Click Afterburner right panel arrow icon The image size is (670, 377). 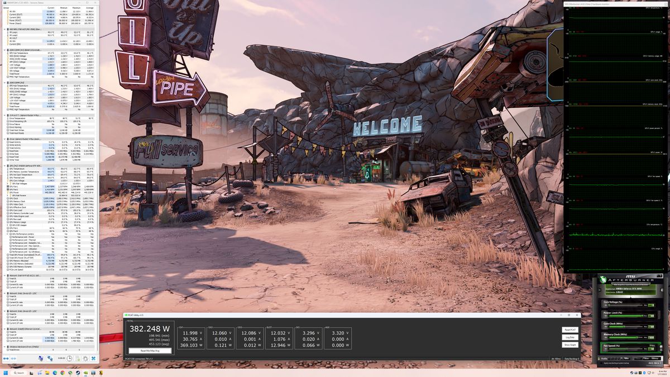(662, 290)
